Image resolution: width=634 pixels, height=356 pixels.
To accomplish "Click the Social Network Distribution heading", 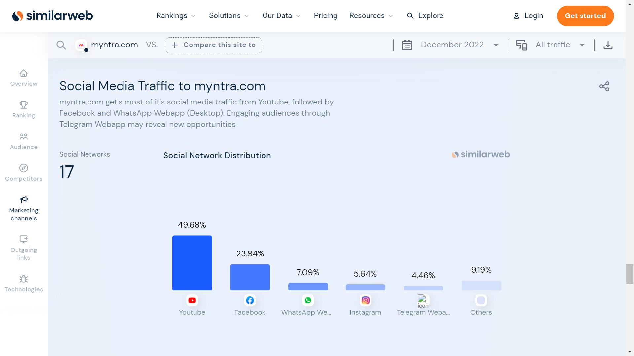I will click(217, 155).
